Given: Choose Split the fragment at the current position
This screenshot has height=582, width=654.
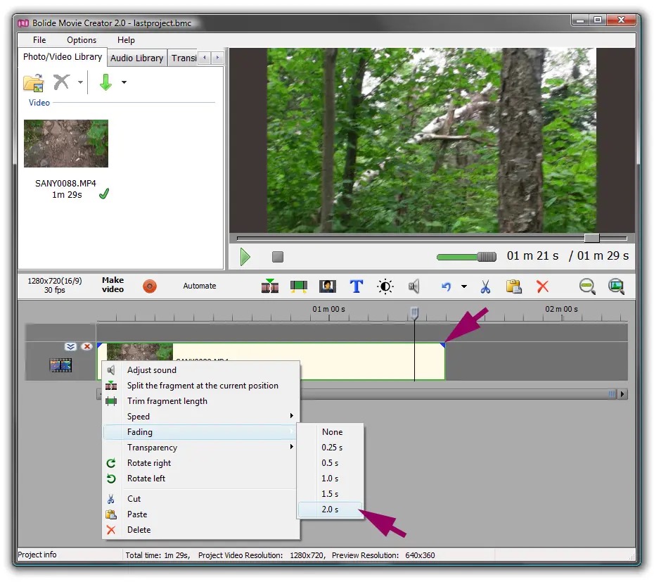Looking at the screenshot, I should coord(201,386).
